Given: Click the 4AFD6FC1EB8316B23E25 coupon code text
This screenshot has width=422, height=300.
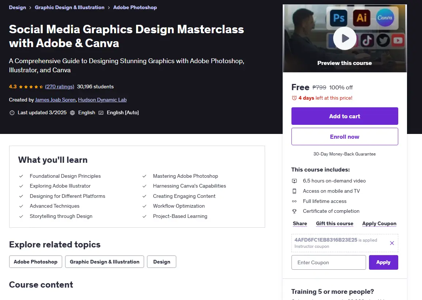Looking at the screenshot, I should pos(326,240).
